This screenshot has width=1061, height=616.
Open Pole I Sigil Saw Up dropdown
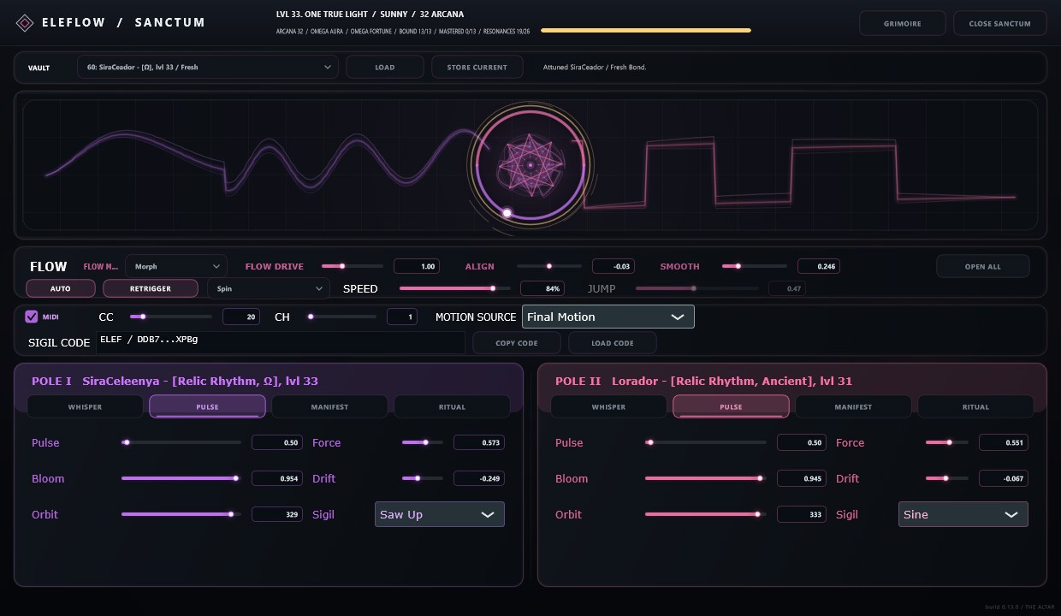point(440,514)
